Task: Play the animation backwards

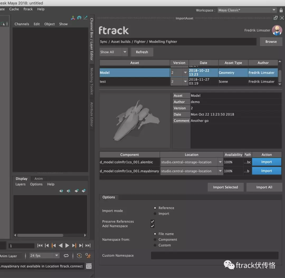Action: tap(60, 246)
